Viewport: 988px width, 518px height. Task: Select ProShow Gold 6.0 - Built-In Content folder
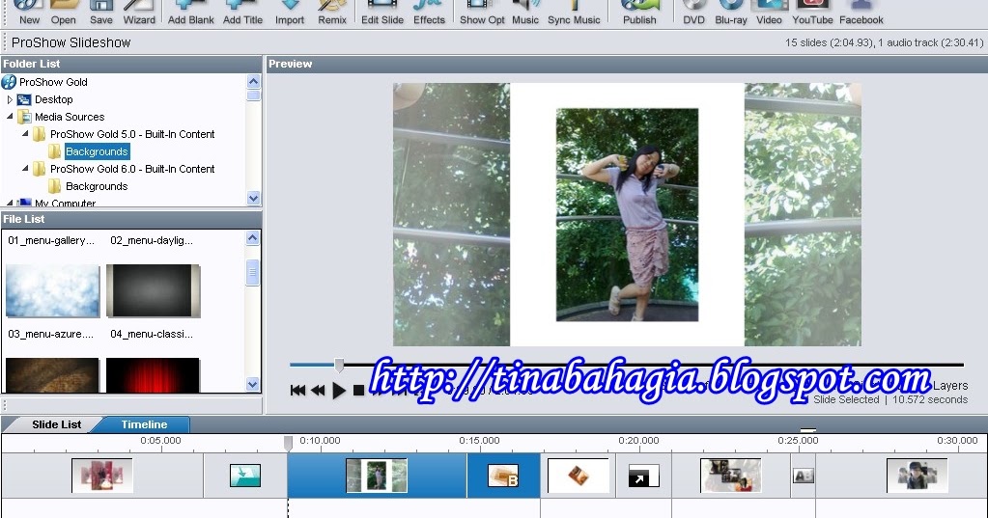tap(132, 169)
